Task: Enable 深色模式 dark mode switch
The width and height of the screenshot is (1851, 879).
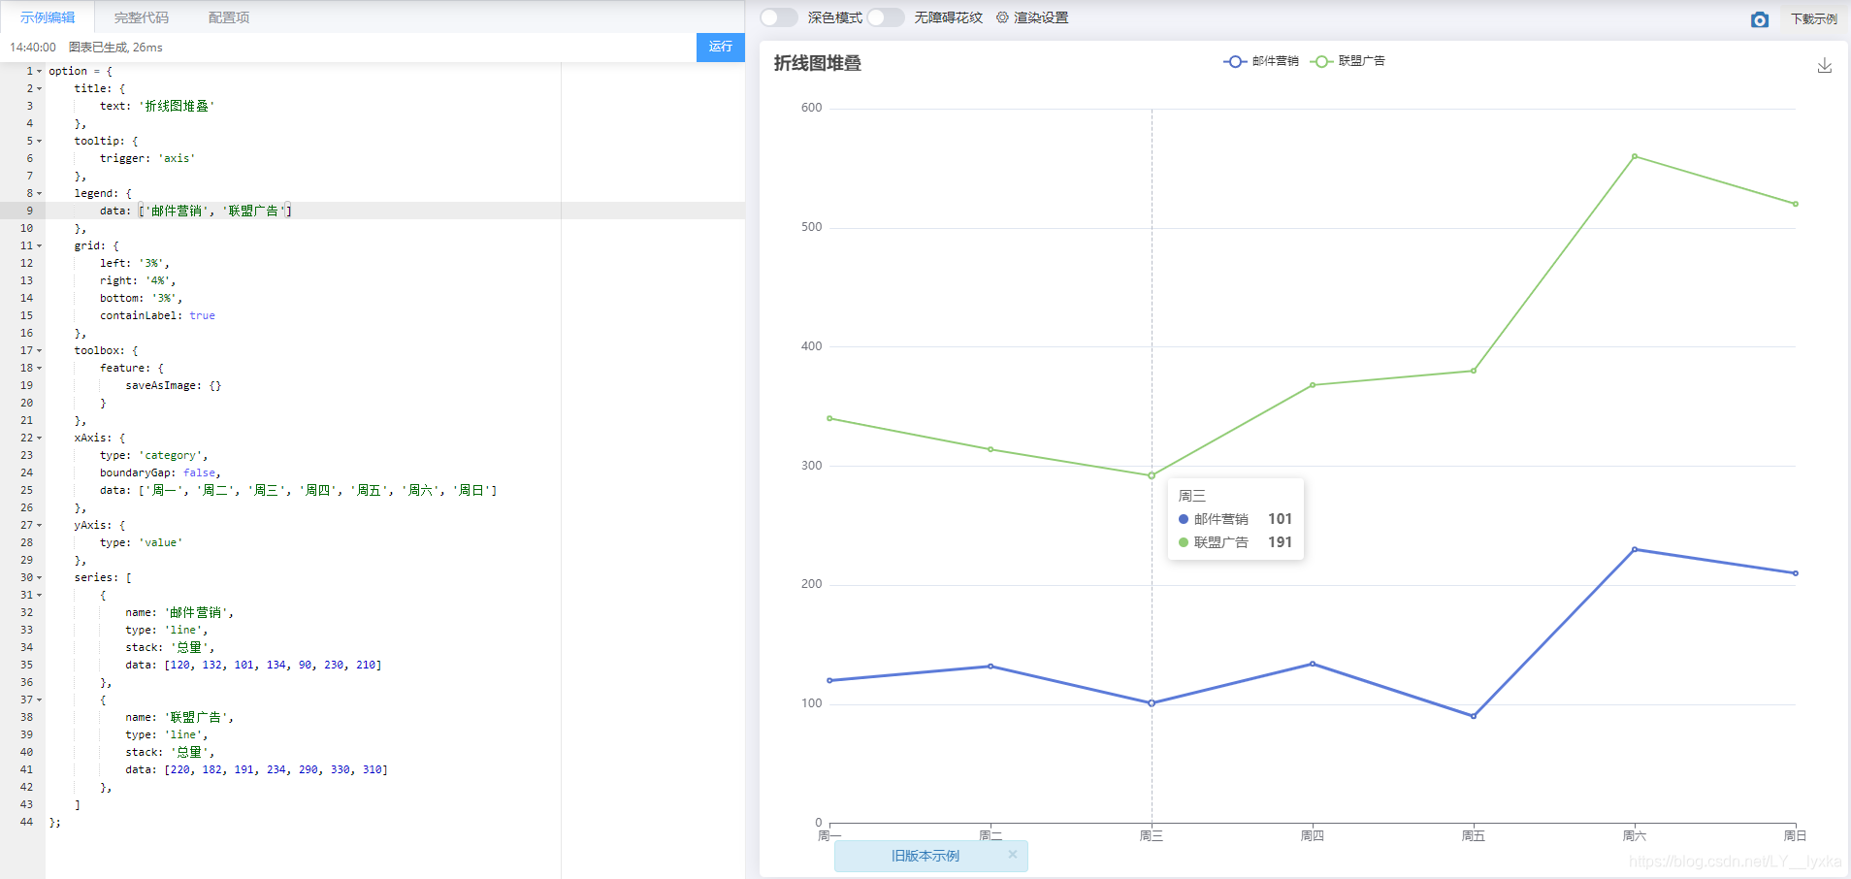Action: point(779,16)
